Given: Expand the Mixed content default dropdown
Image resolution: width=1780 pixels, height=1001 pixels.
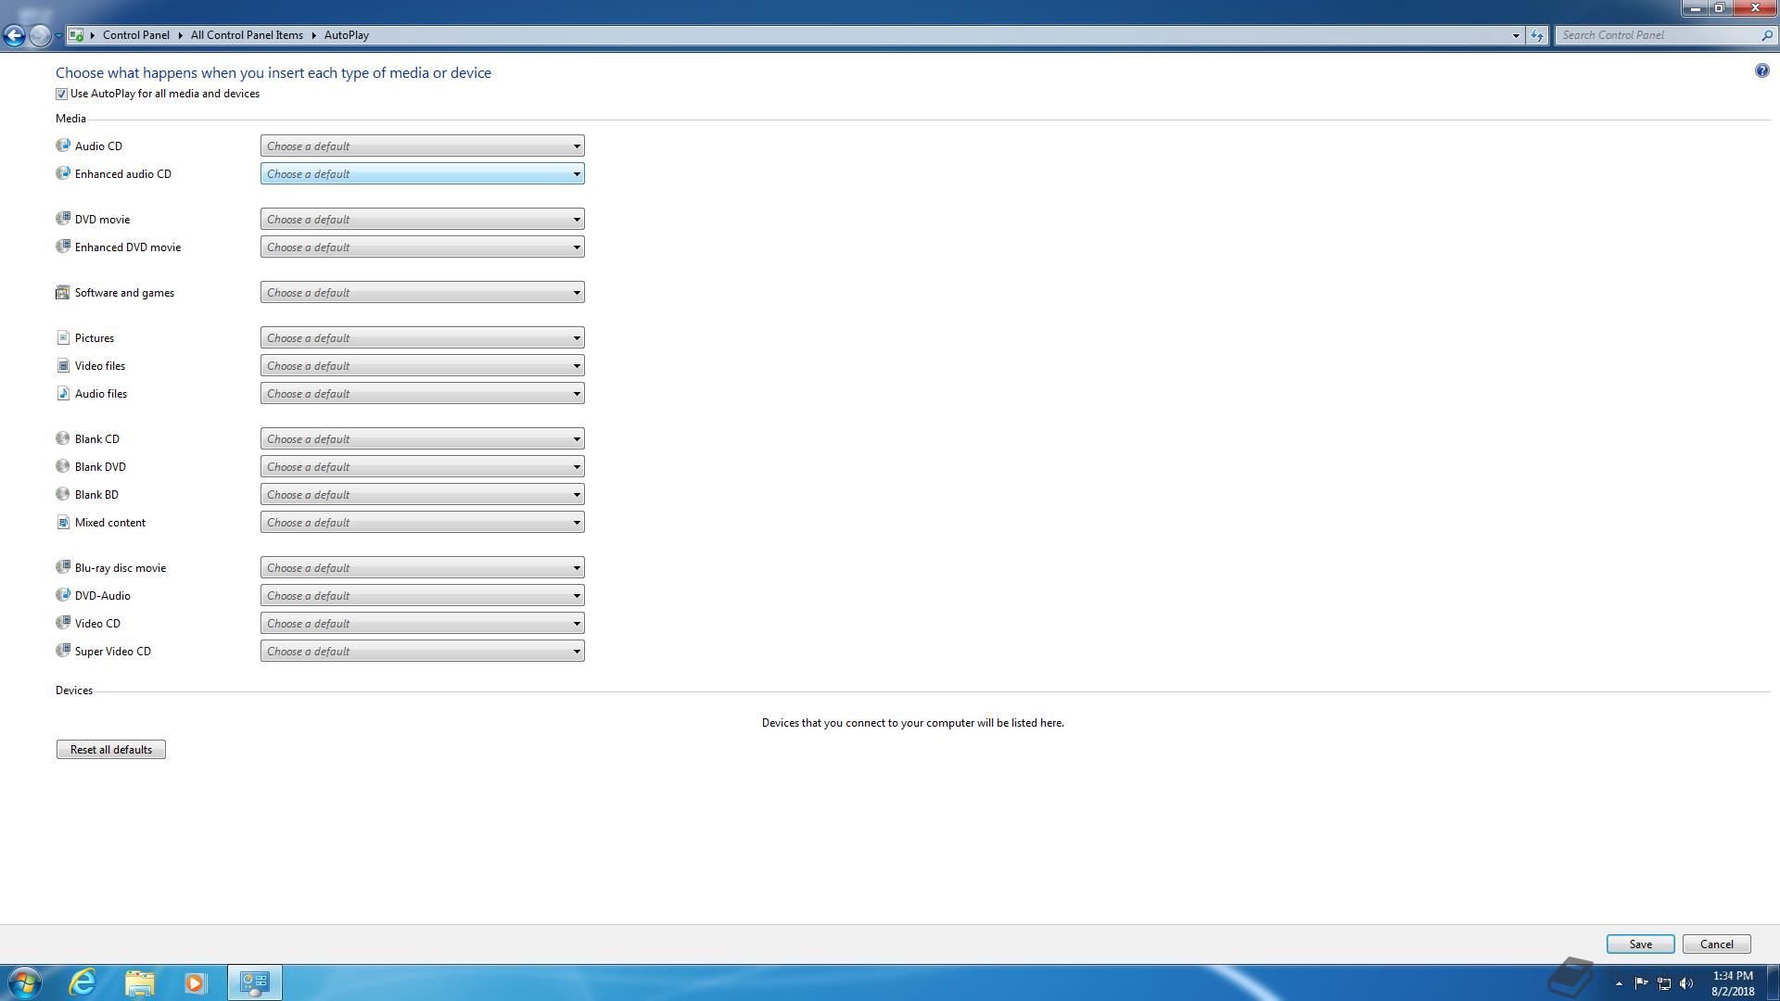Looking at the screenshot, I should [423, 522].
